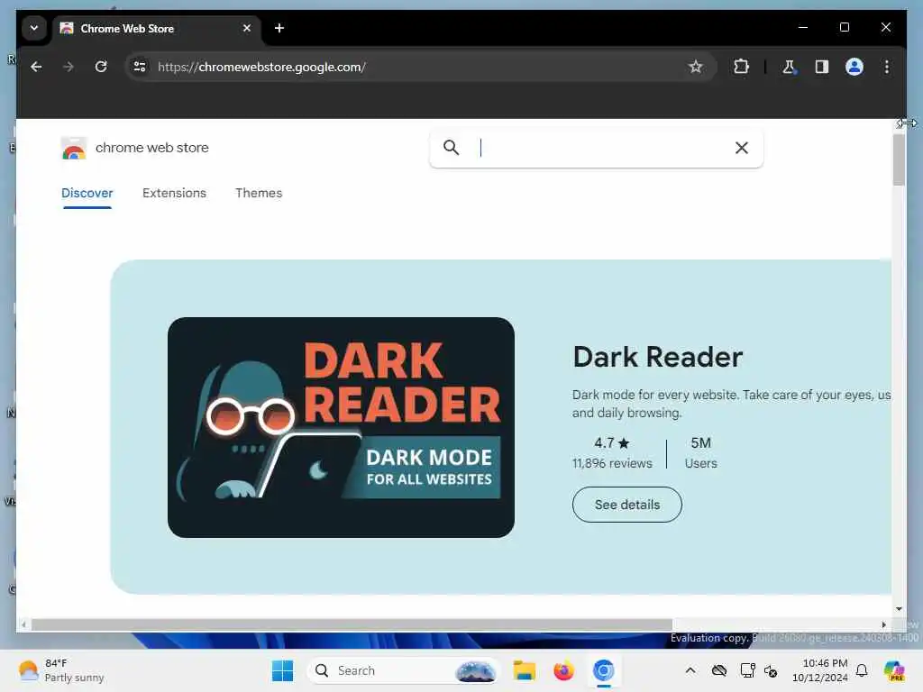
Task: Clear the store search box
Action: (742, 148)
